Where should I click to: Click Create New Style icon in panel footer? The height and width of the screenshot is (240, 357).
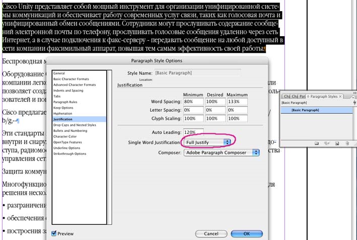(x=337, y=143)
